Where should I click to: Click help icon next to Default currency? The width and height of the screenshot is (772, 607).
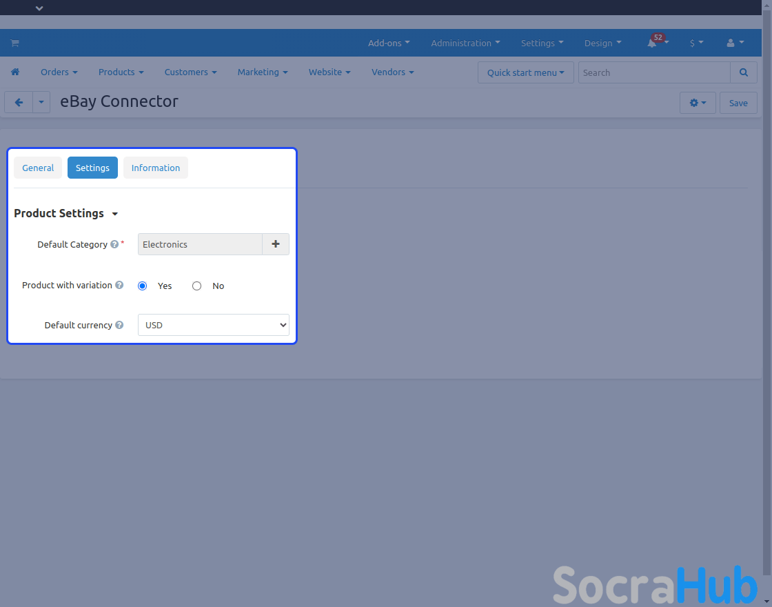(x=119, y=326)
